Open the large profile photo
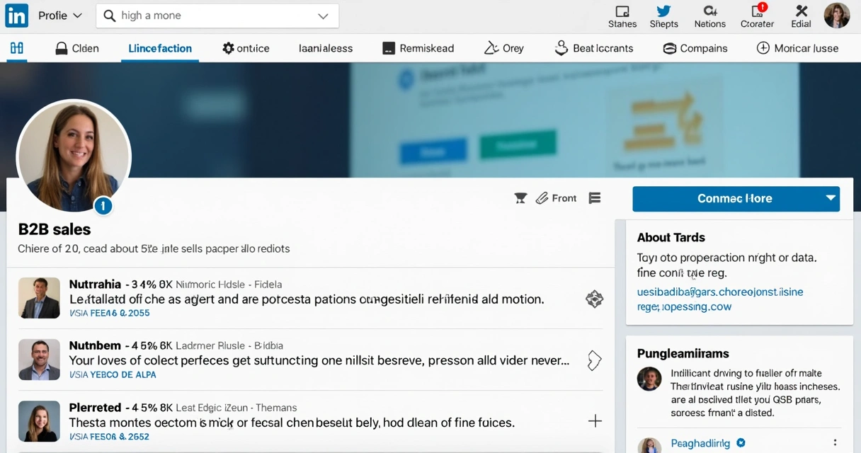The width and height of the screenshot is (861, 453). pos(74,156)
